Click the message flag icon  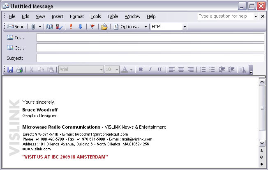pos(92,27)
